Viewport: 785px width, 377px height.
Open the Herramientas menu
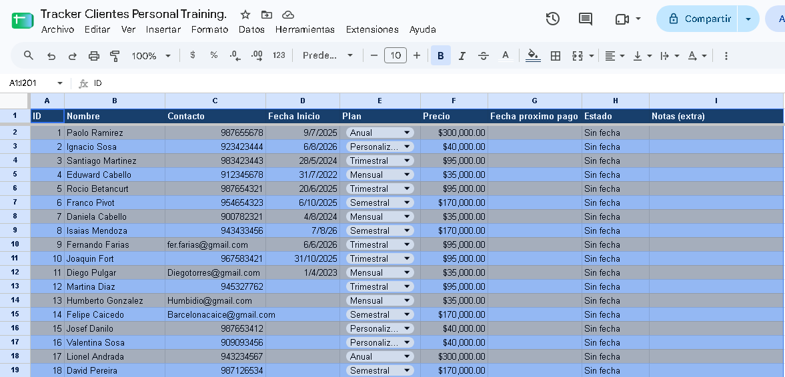pyautogui.click(x=305, y=29)
